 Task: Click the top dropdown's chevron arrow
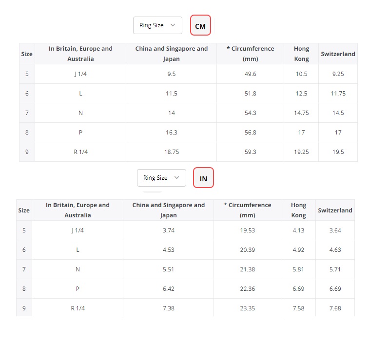(173, 25)
